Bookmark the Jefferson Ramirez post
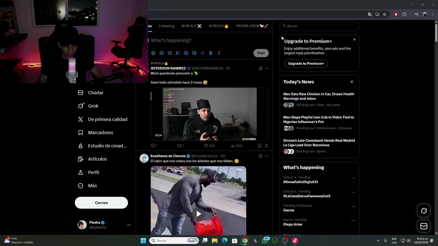The width and height of the screenshot is (438, 246). coord(260,146)
